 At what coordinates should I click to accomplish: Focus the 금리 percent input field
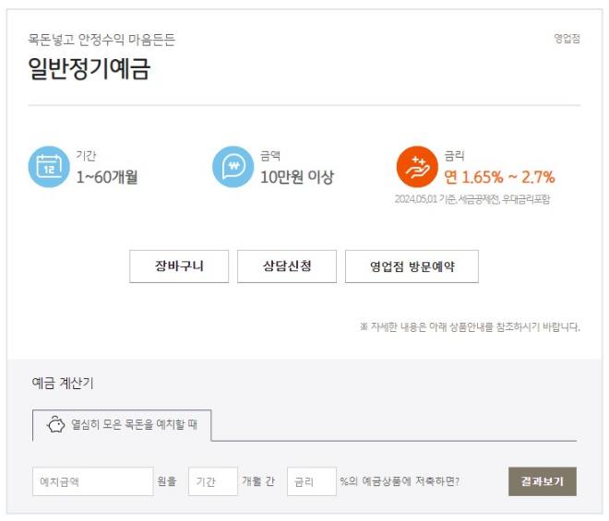[x=311, y=481]
